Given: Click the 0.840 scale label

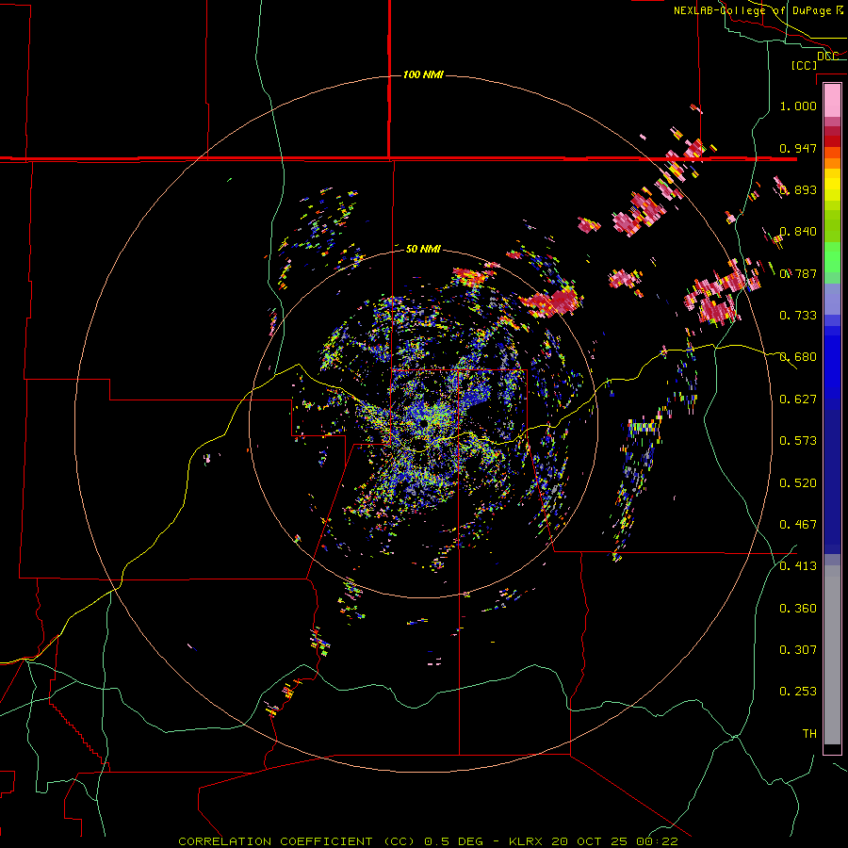Looking at the screenshot, I should pos(798,232).
